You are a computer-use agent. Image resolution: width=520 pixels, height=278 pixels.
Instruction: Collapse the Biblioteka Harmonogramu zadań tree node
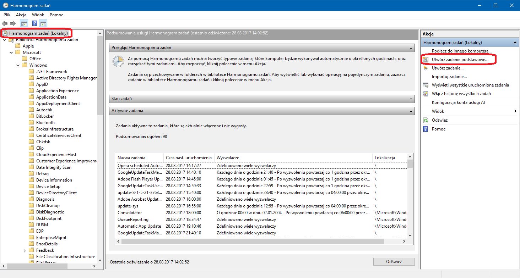tap(5, 40)
